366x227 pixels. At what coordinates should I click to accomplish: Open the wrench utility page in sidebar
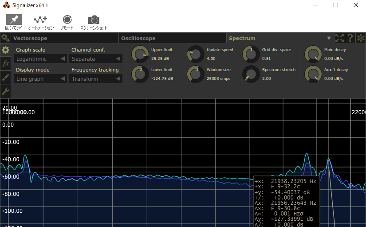coord(5,91)
